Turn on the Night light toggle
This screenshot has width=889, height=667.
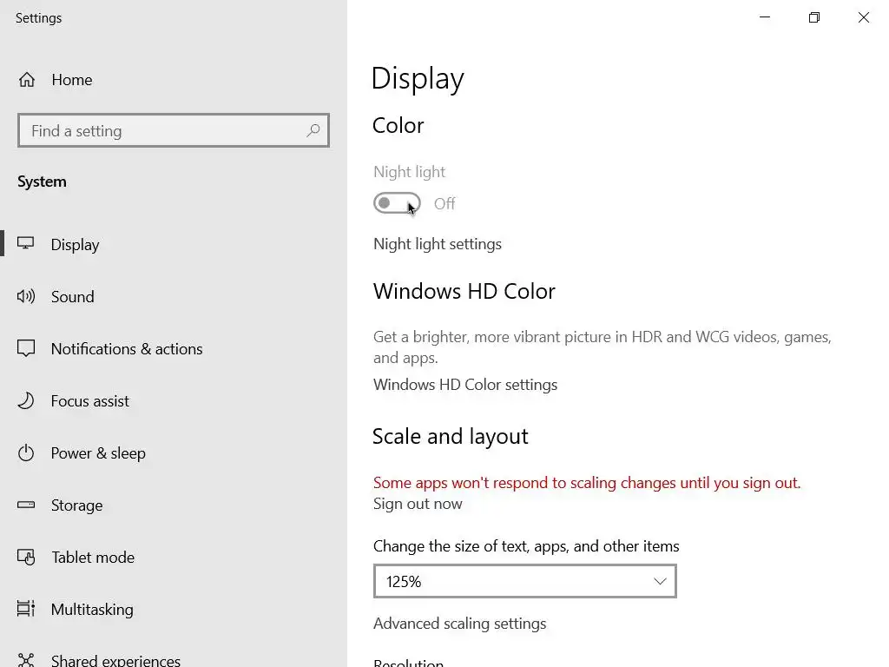tap(397, 203)
